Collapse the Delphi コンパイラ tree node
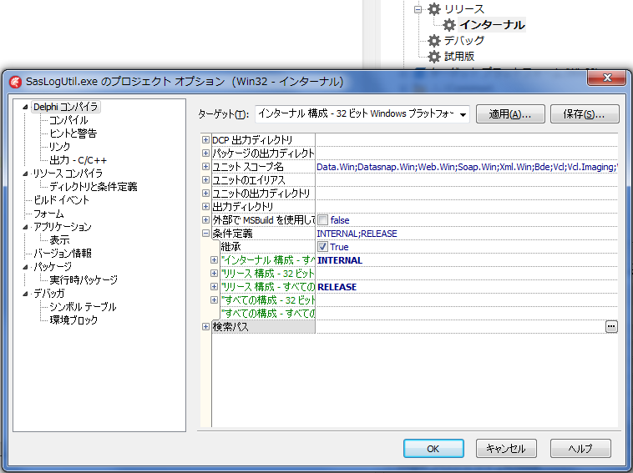Image resolution: width=633 pixels, height=473 pixels. click(x=25, y=108)
